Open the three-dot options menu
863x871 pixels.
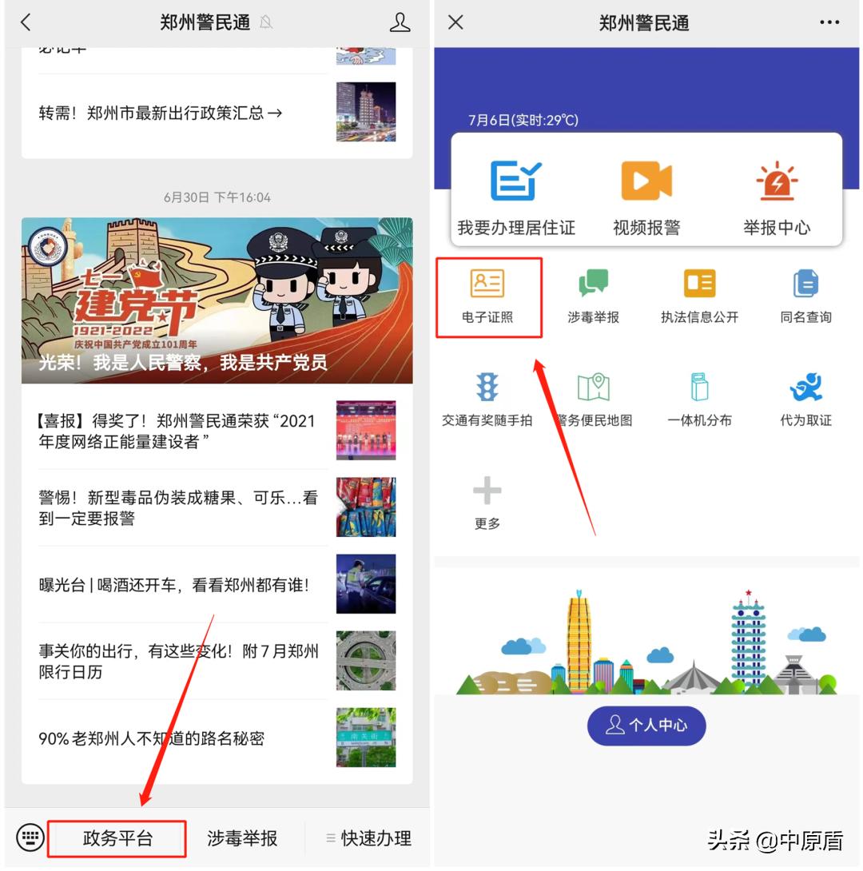(x=829, y=22)
